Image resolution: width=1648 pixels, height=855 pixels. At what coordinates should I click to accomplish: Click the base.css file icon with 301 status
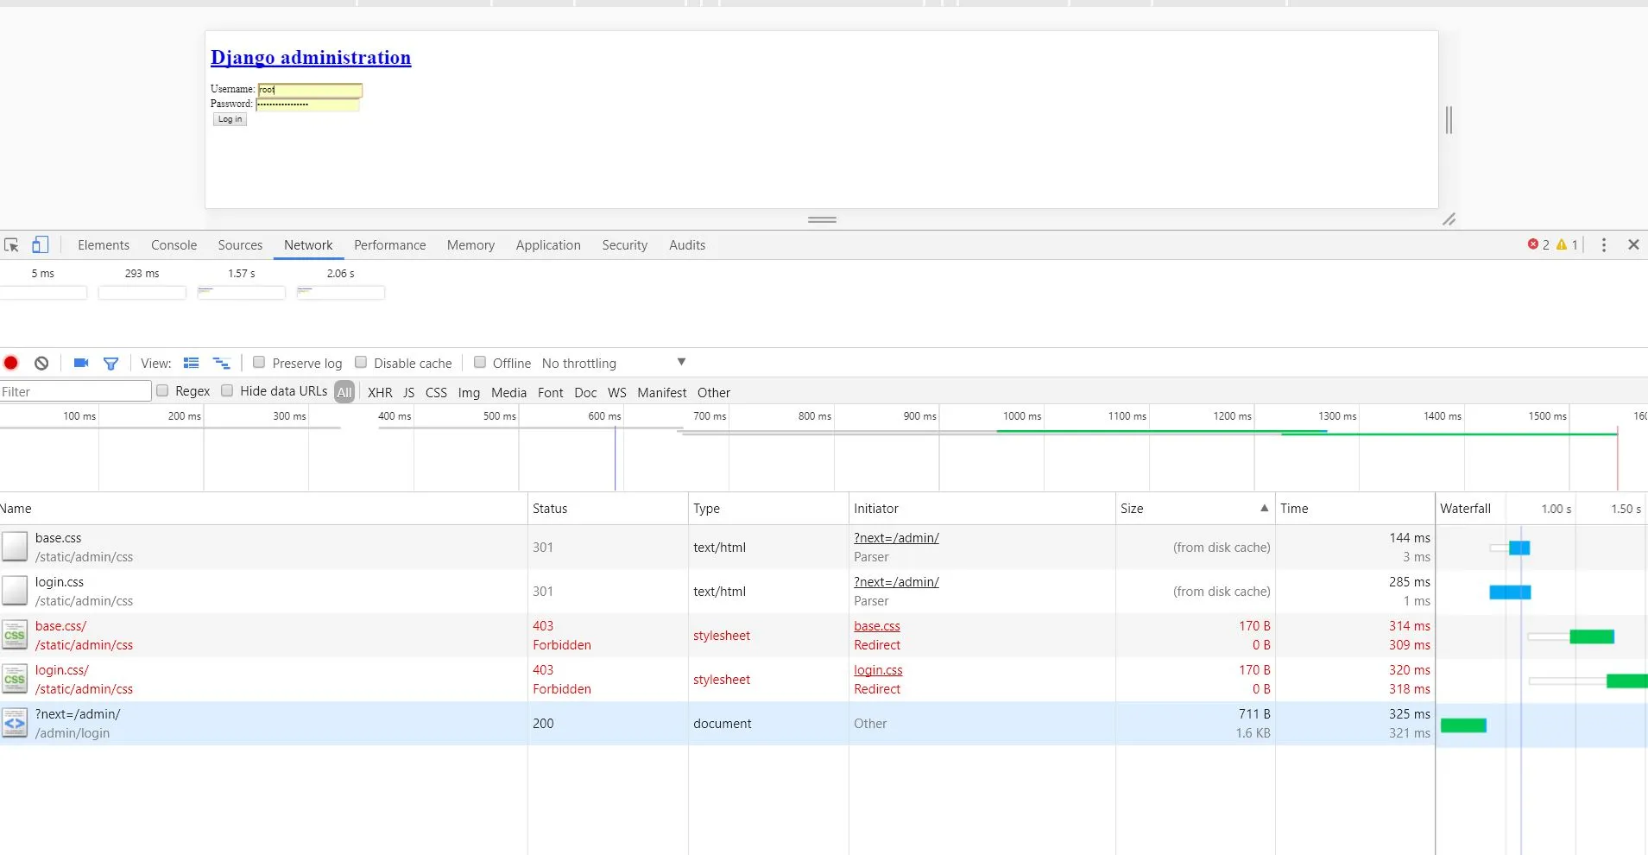(15, 547)
